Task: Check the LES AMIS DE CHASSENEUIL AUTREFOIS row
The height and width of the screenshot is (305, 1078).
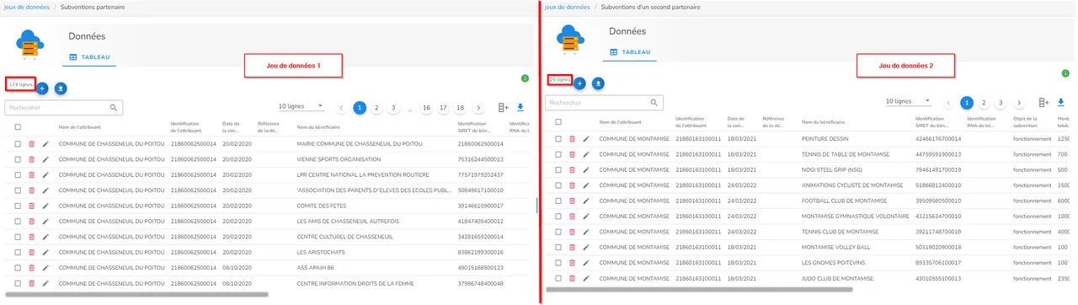Action: click(18, 222)
